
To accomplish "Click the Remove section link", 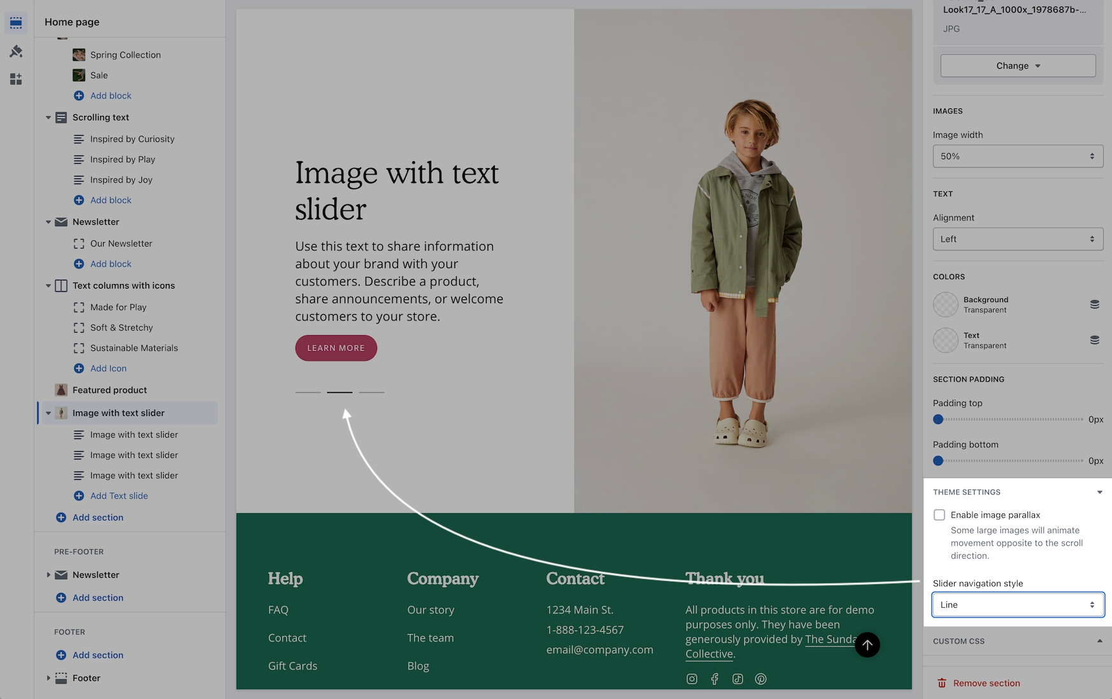I will tap(986, 683).
